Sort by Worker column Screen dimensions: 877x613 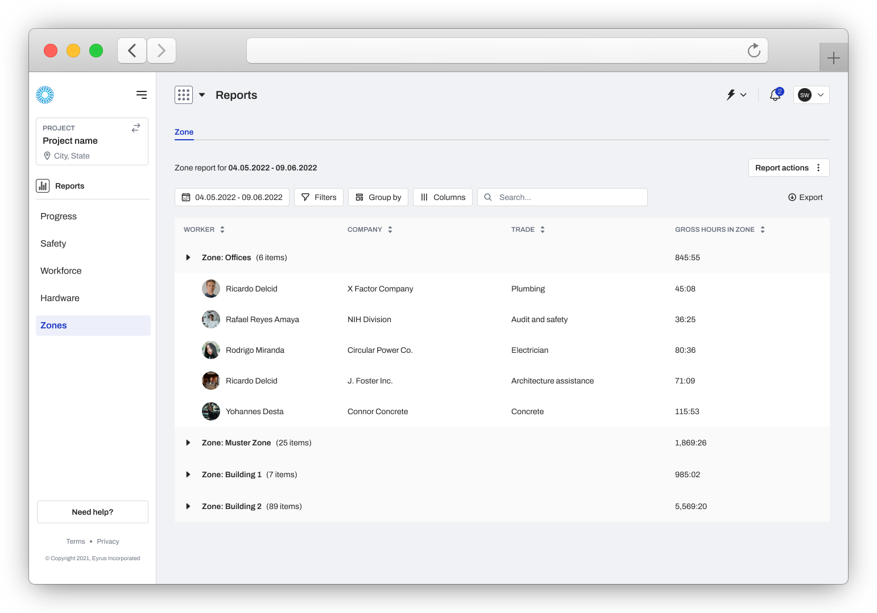[x=222, y=230]
